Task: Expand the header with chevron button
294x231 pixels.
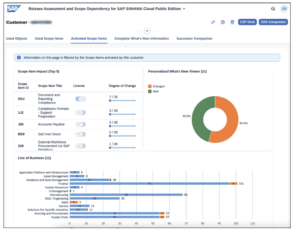Action: [x=147, y=31]
